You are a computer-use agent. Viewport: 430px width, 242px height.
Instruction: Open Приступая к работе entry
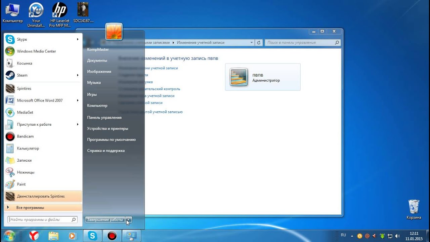click(43, 124)
